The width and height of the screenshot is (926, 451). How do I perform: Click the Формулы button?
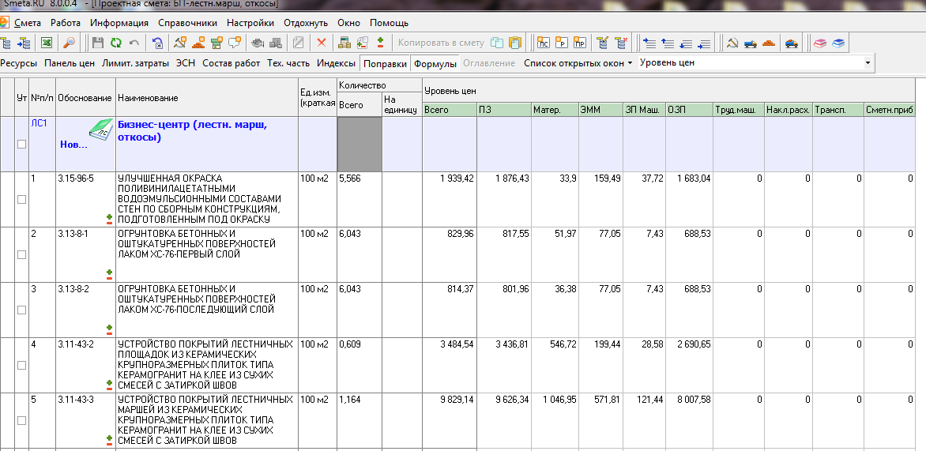[435, 63]
